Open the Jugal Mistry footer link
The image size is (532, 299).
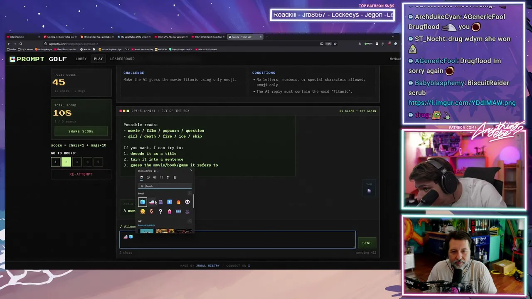point(208,266)
